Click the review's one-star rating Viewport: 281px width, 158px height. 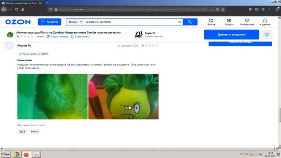point(149,46)
